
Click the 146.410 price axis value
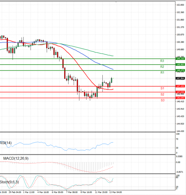pyautogui.click(x=180, y=102)
